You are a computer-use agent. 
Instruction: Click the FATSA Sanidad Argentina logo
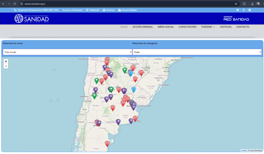coord(31,19)
